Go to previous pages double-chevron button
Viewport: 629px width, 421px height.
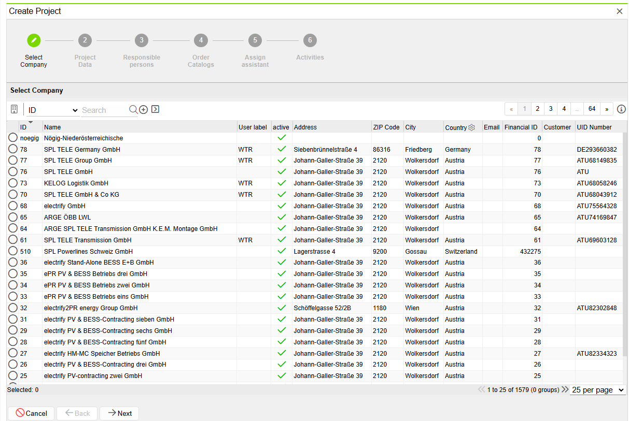(511, 109)
